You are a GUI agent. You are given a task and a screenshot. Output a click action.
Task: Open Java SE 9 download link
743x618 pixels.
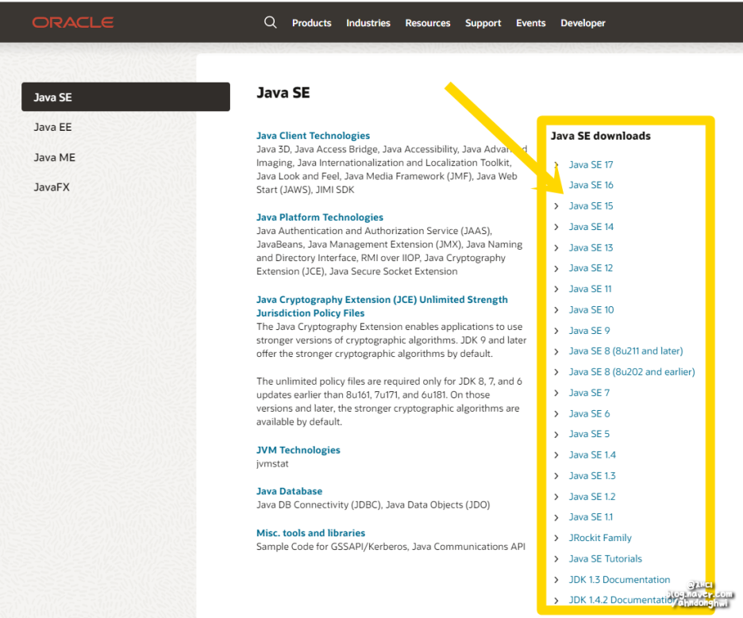pyautogui.click(x=590, y=330)
